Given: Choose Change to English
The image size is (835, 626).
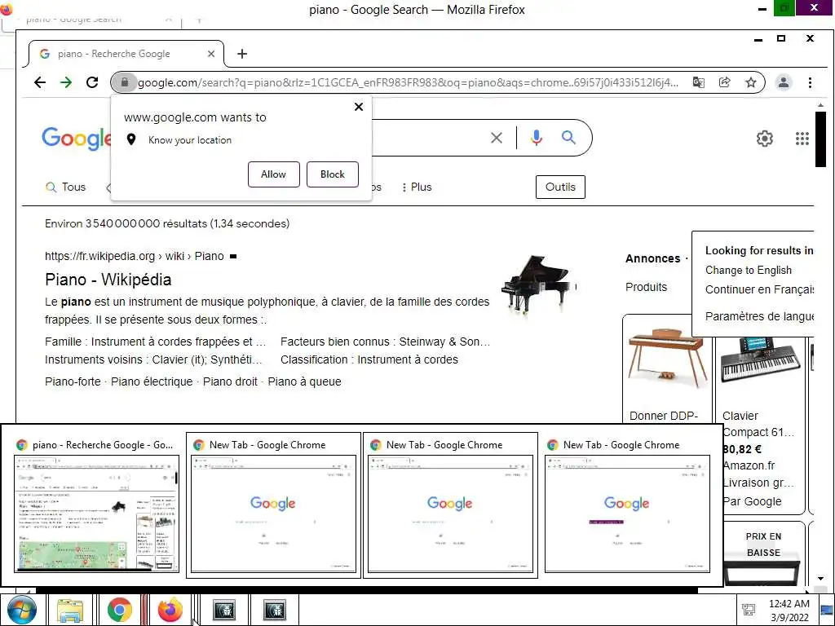Looking at the screenshot, I should (749, 271).
